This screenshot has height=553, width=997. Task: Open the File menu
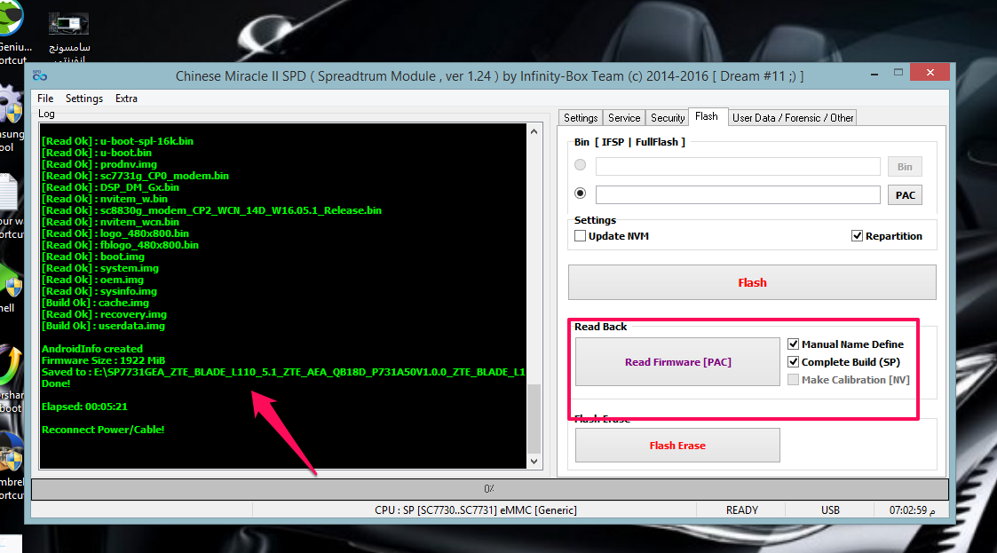(x=45, y=99)
